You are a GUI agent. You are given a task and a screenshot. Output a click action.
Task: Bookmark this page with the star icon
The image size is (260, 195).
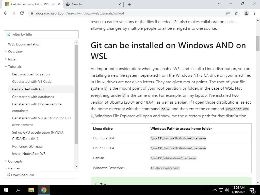tap(236, 13)
